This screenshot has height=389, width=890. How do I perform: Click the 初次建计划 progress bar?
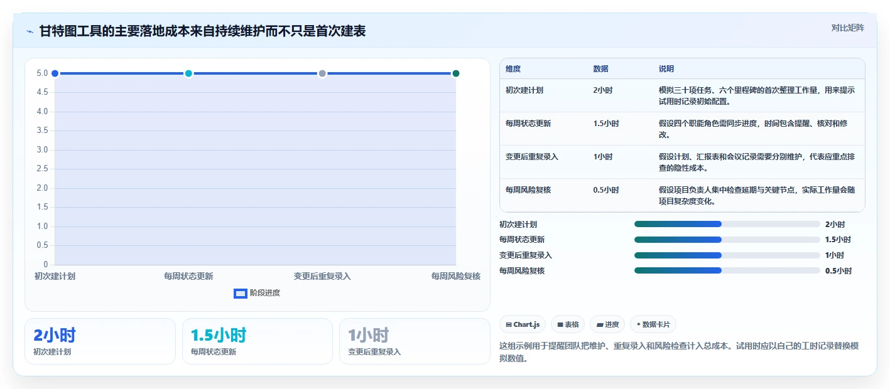tap(727, 224)
